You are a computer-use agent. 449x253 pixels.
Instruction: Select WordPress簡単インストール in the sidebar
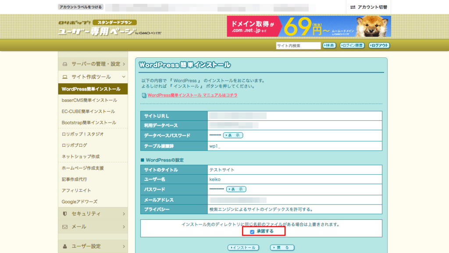click(93, 89)
